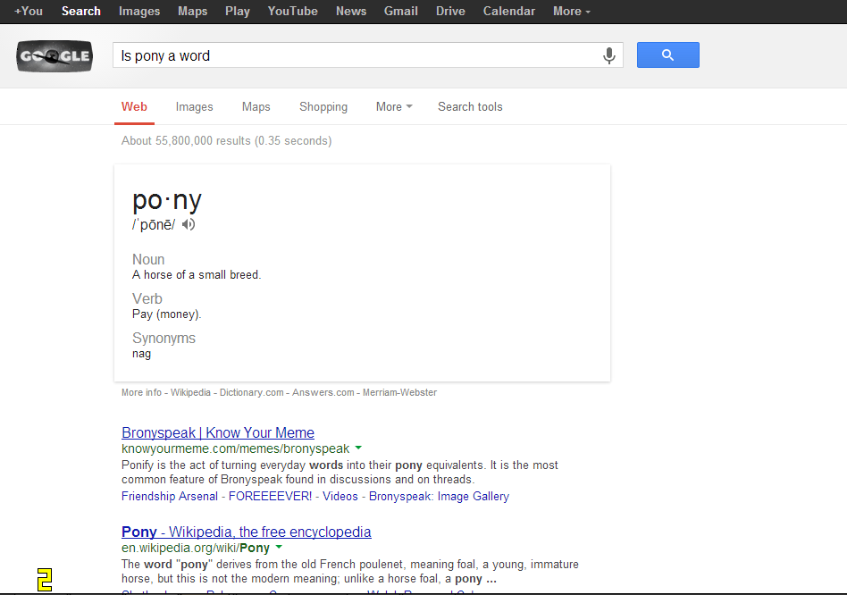Image resolution: width=847 pixels, height=595 pixels.
Task: Open YouTube from the top navigation bar
Action: click(292, 11)
